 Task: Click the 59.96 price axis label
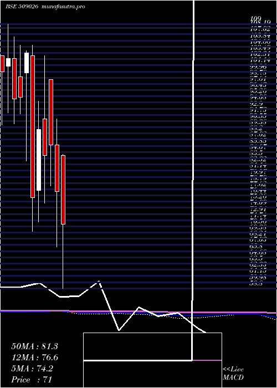258,277
